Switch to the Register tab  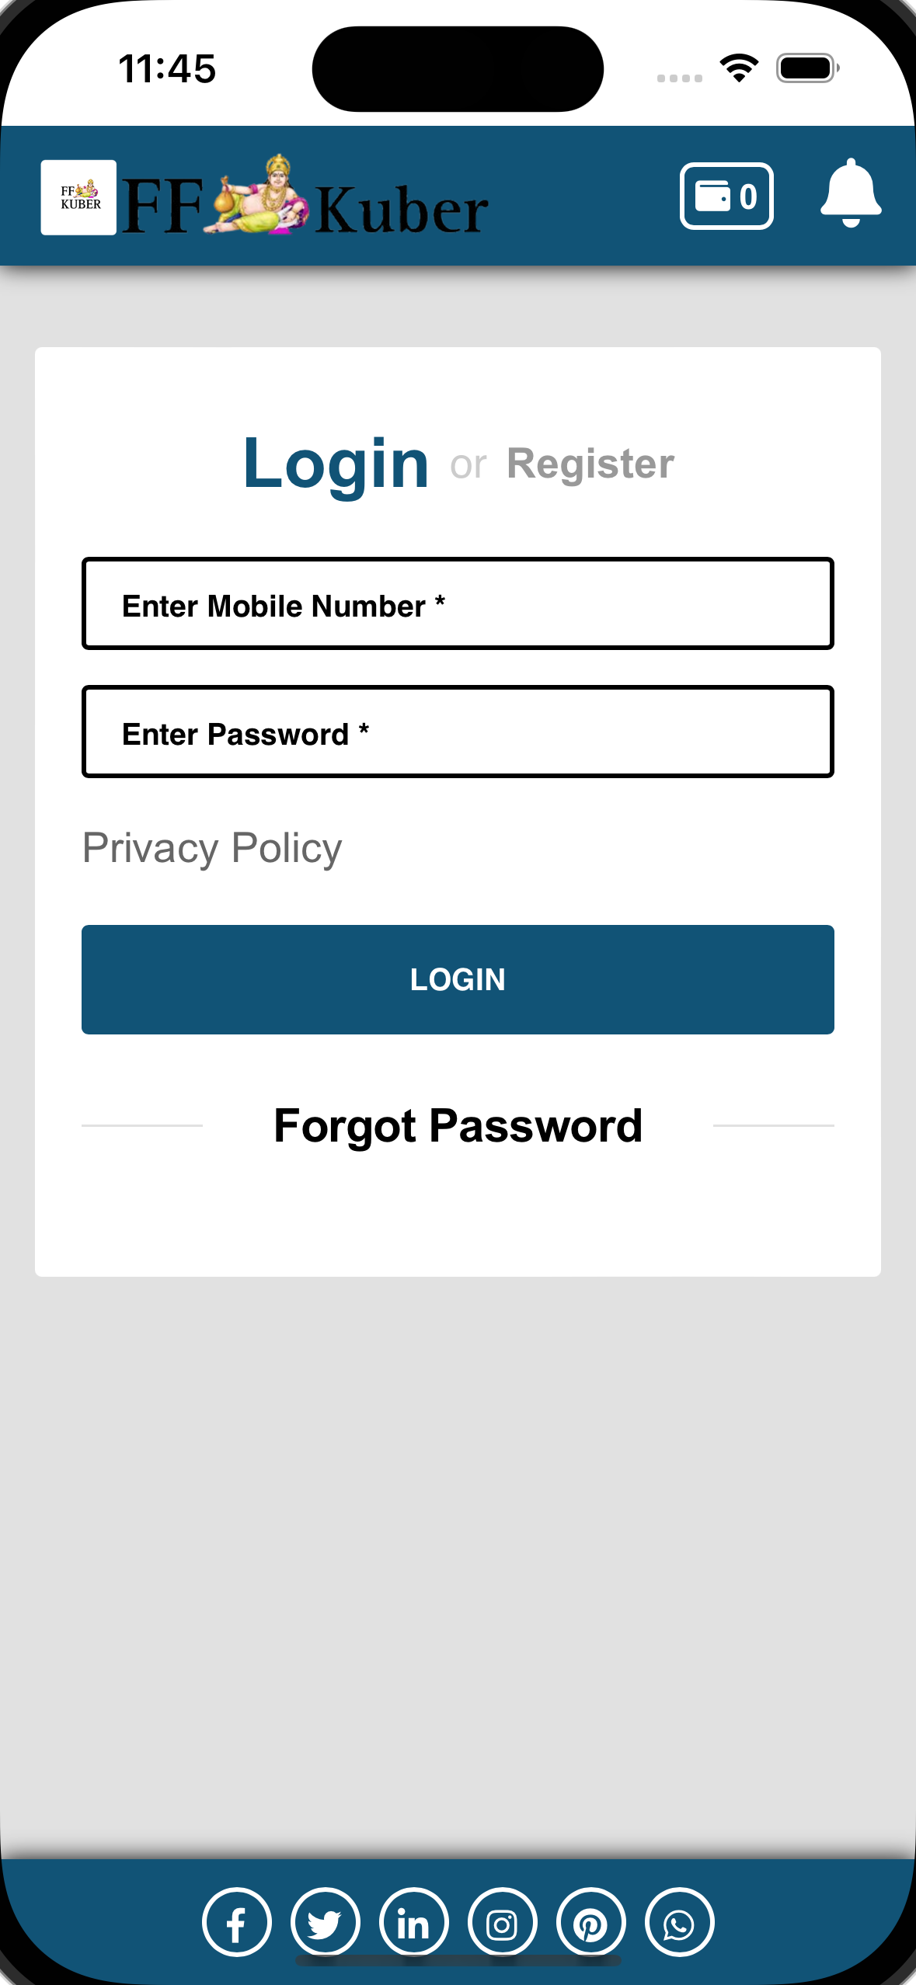coord(590,464)
